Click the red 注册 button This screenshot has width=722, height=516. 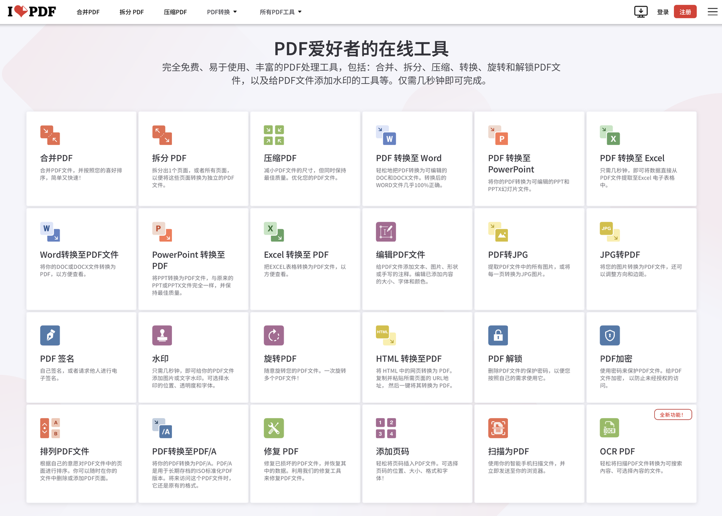(x=685, y=12)
